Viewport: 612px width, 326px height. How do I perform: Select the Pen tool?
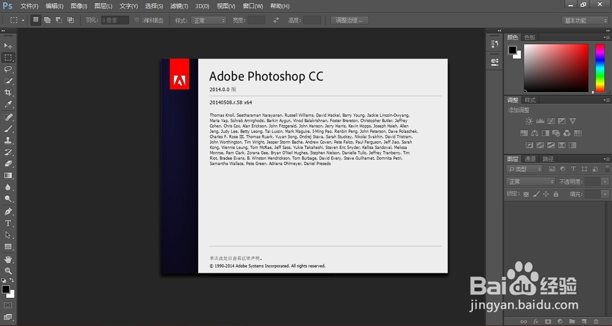point(8,211)
